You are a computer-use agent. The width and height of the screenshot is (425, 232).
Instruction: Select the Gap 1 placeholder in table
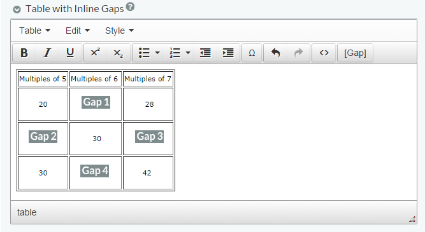tap(96, 102)
